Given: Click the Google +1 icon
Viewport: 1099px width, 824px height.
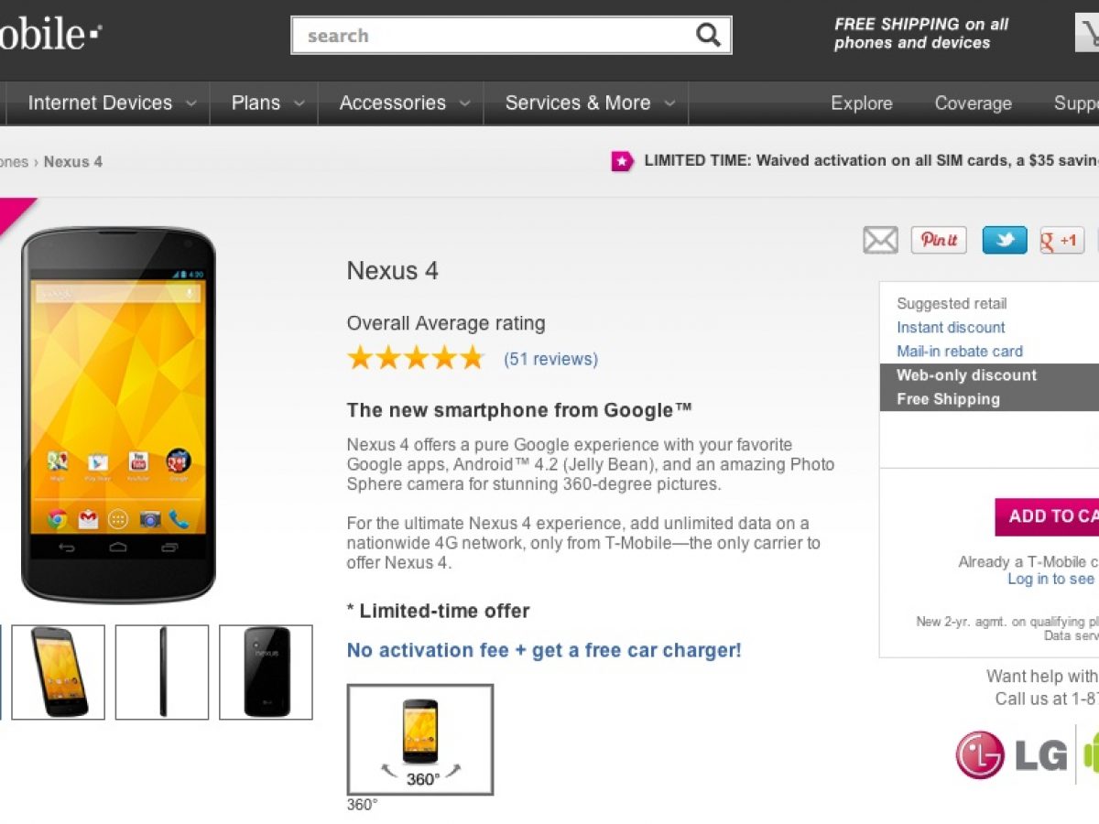Looking at the screenshot, I should tap(1061, 241).
